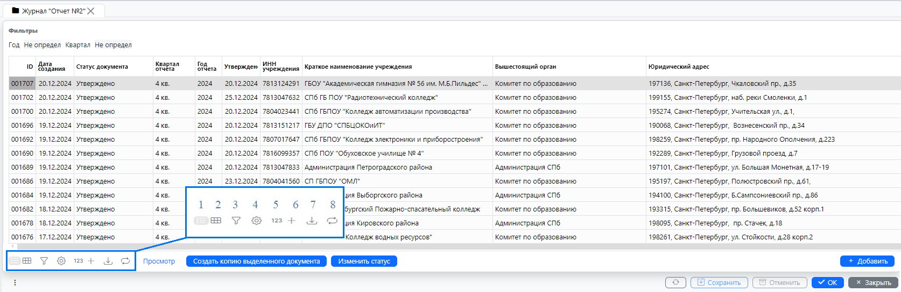
Task: Sort by Статус документа column header
Action: coord(102,67)
